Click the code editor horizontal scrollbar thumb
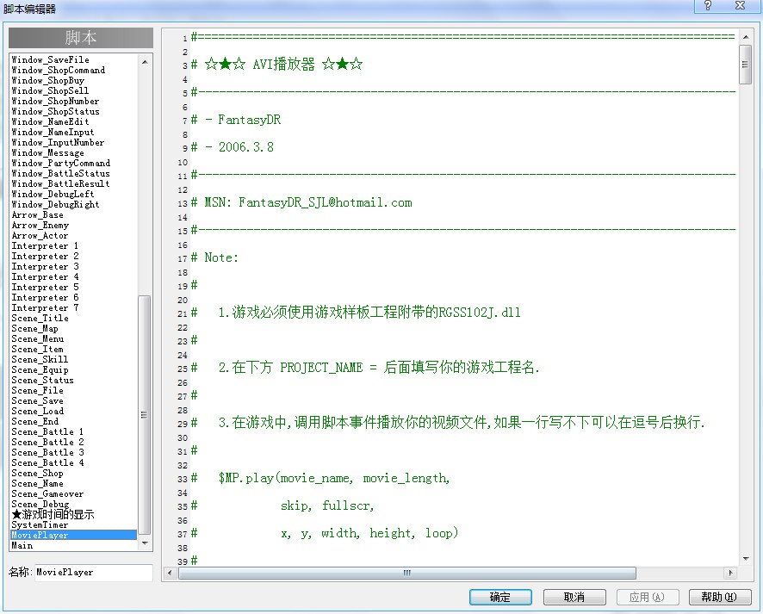This screenshot has height=614, width=763. (407, 573)
